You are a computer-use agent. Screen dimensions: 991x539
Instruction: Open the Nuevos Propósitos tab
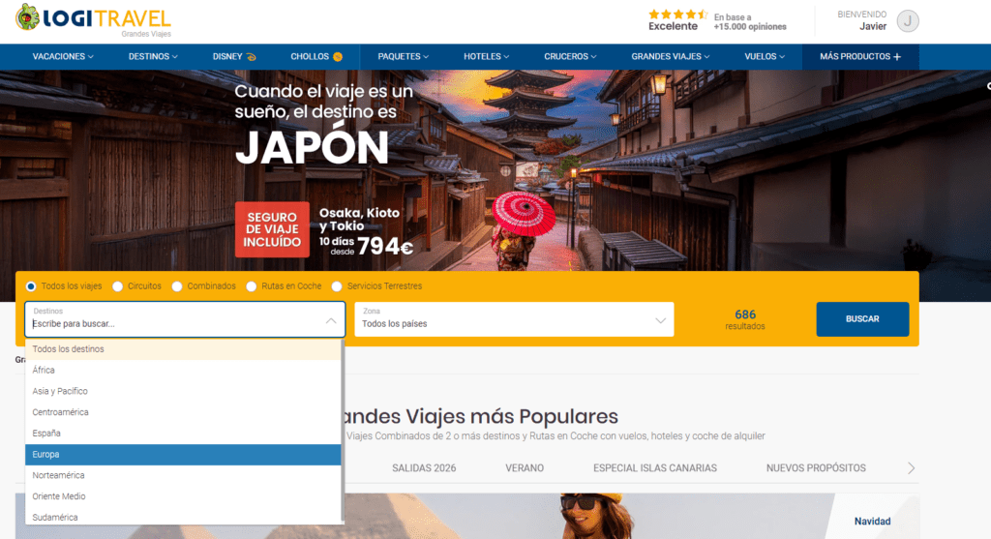pos(816,468)
